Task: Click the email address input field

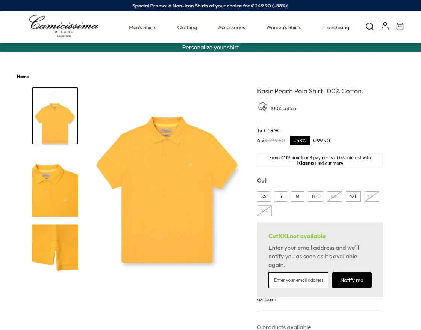Action: point(298,280)
